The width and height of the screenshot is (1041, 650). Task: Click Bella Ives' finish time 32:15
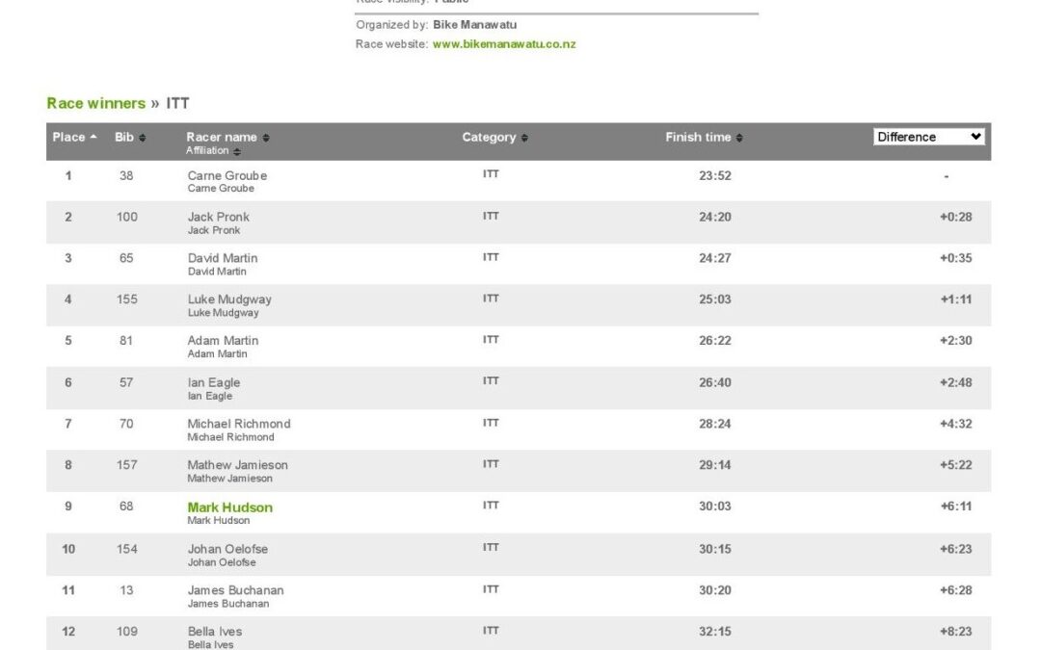coord(715,631)
